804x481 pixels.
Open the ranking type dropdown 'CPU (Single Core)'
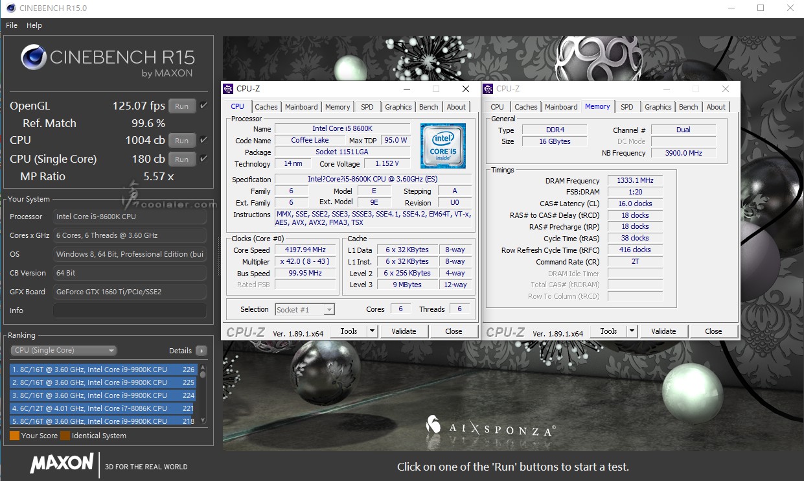click(63, 351)
